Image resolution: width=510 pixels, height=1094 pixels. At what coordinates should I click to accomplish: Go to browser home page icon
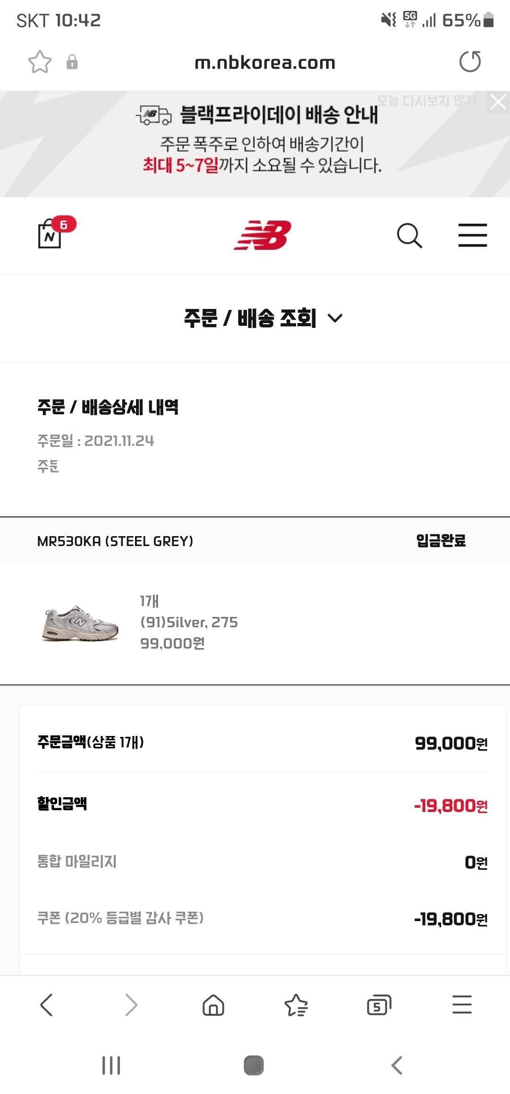pos(213,1005)
